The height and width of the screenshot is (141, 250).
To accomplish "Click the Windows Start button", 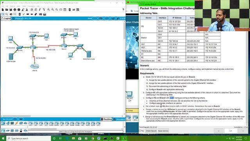I will pyautogui.click(x=3, y=138).
